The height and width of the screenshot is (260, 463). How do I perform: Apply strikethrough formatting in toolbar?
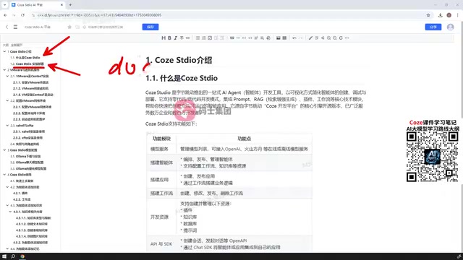tap(182, 38)
